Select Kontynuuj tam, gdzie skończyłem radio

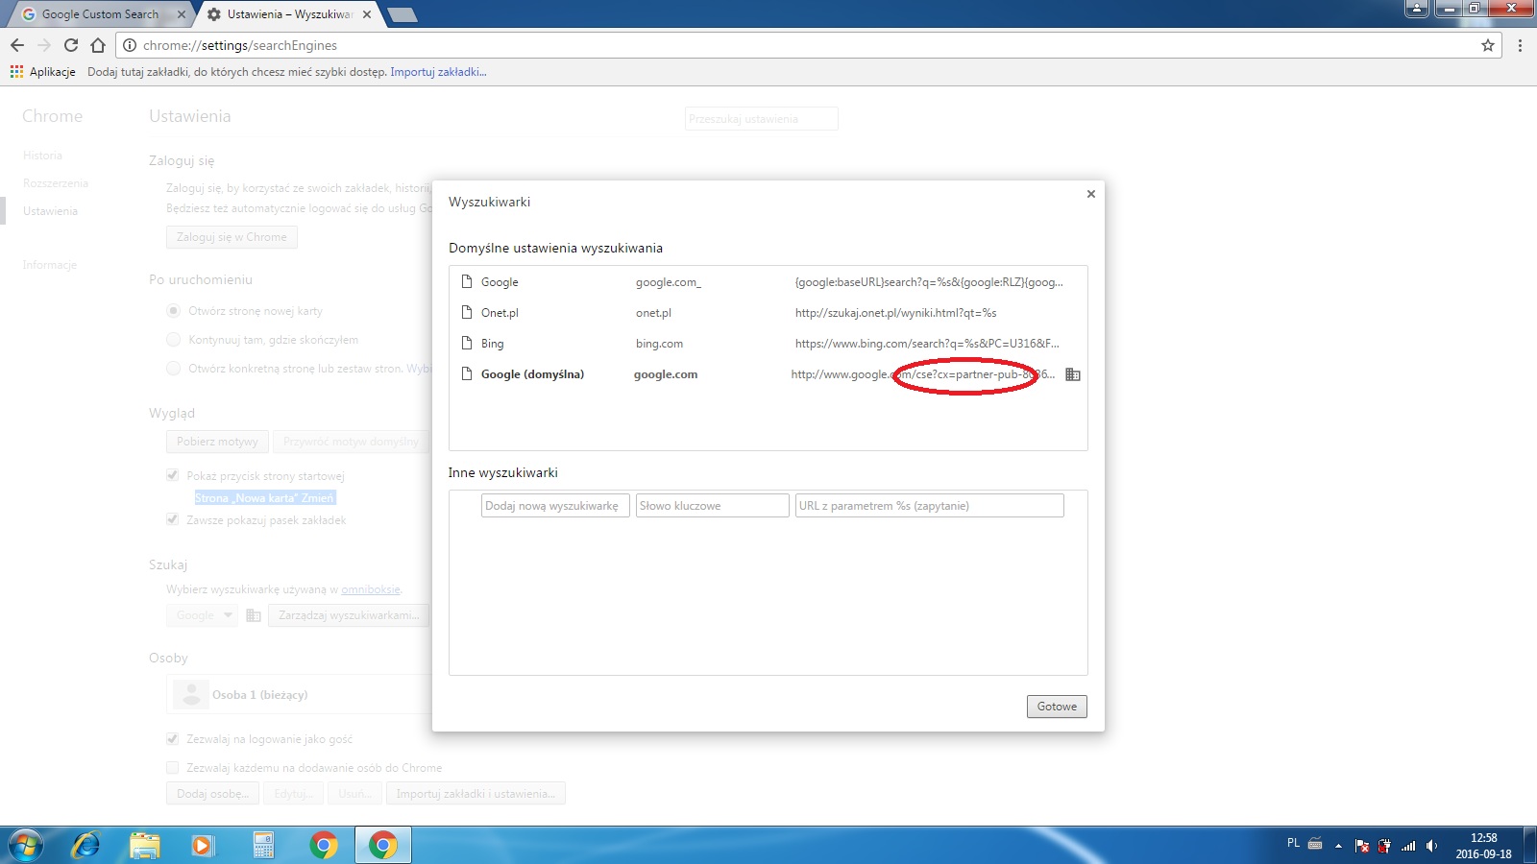tap(174, 340)
